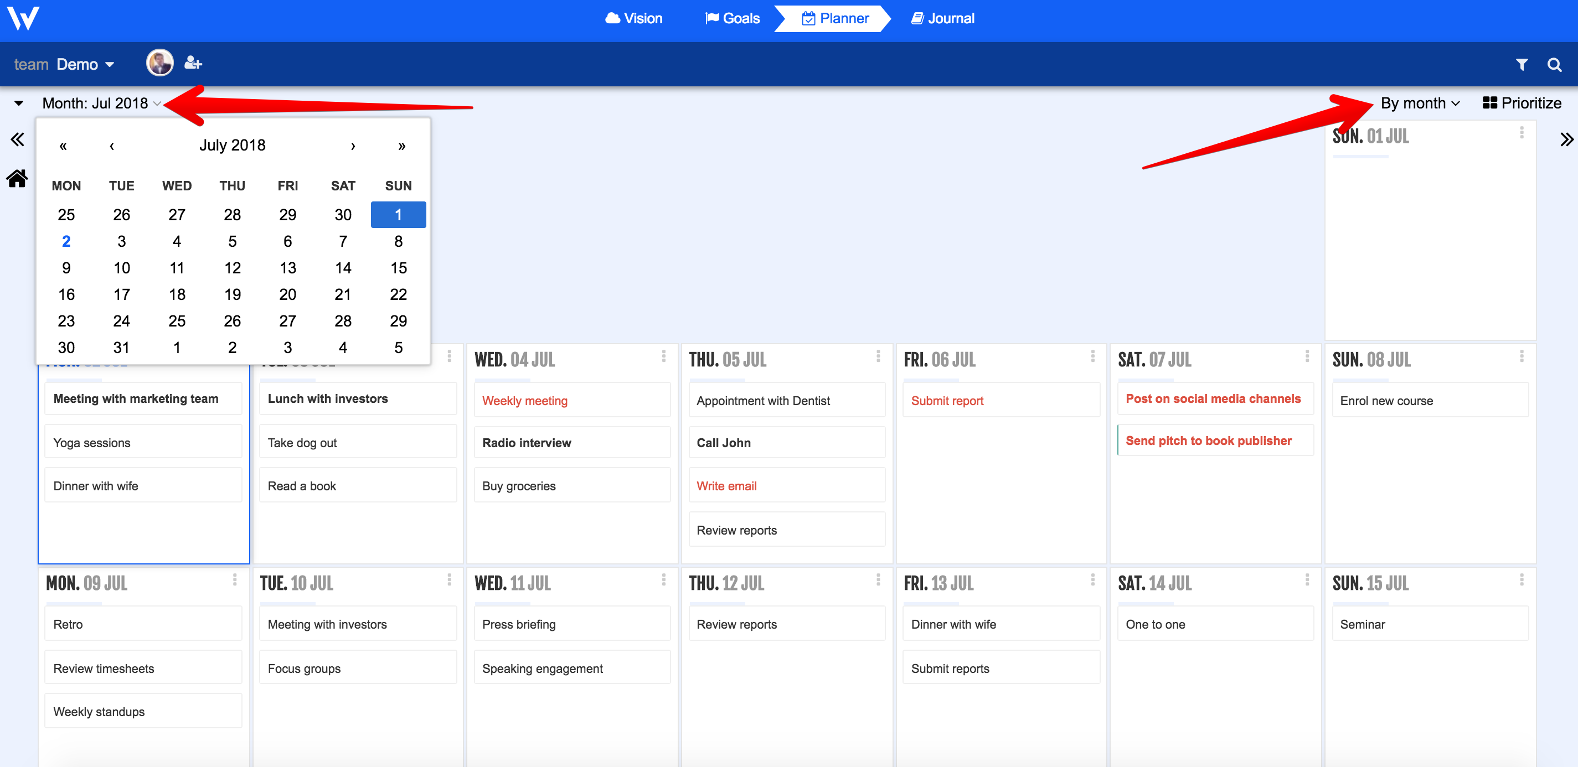
Task: Click the filter icon in the blue bar
Action: coord(1522,64)
